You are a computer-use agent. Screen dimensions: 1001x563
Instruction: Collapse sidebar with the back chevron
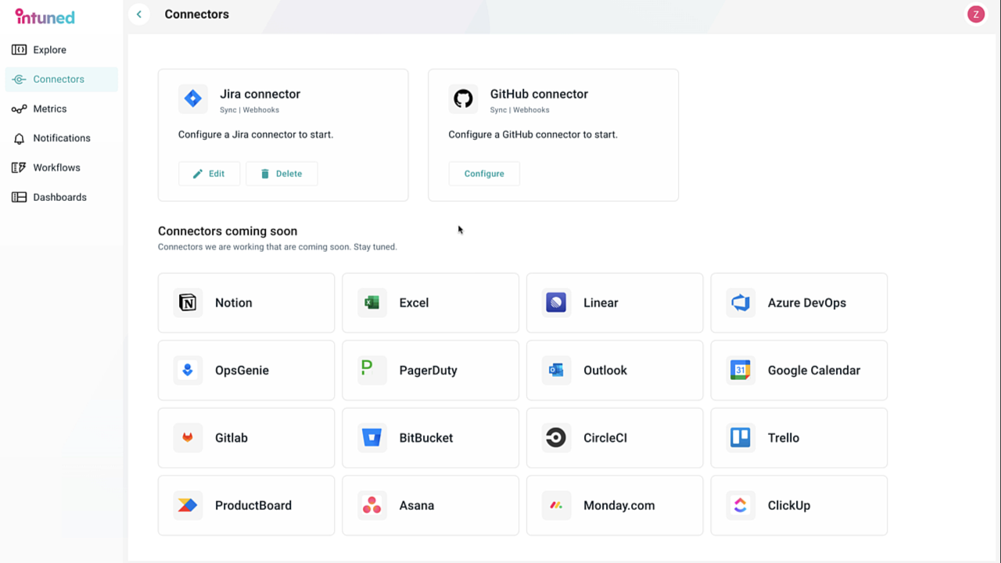(x=139, y=14)
